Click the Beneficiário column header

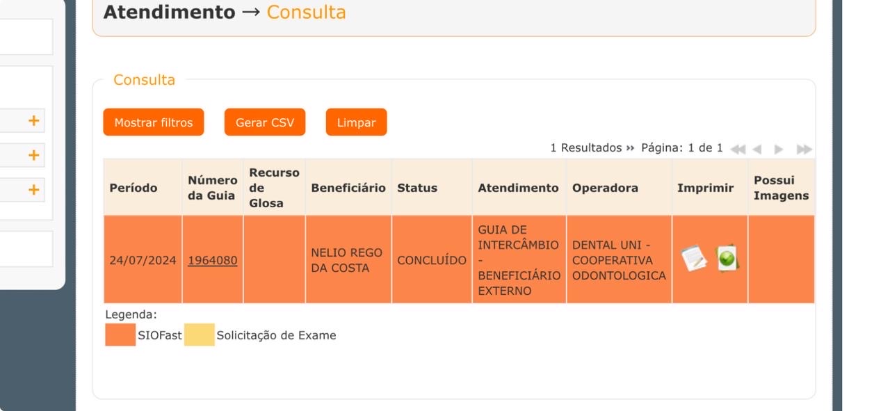click(348, 188)
